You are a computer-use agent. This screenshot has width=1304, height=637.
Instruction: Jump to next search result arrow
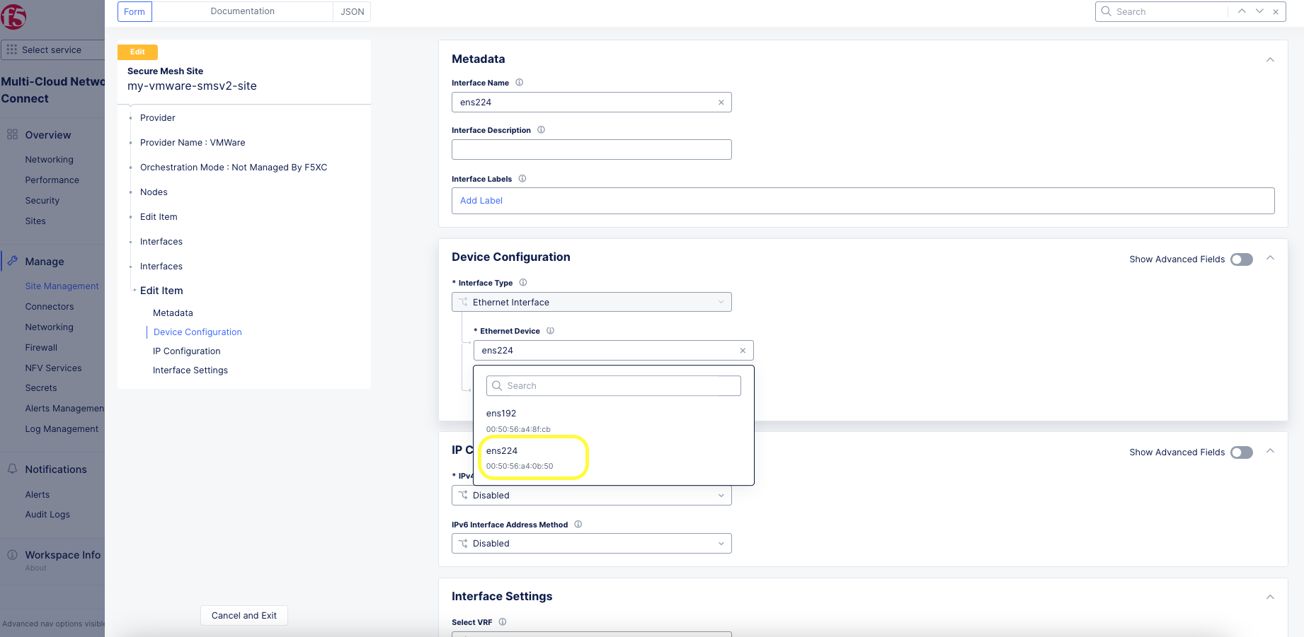1259,11
